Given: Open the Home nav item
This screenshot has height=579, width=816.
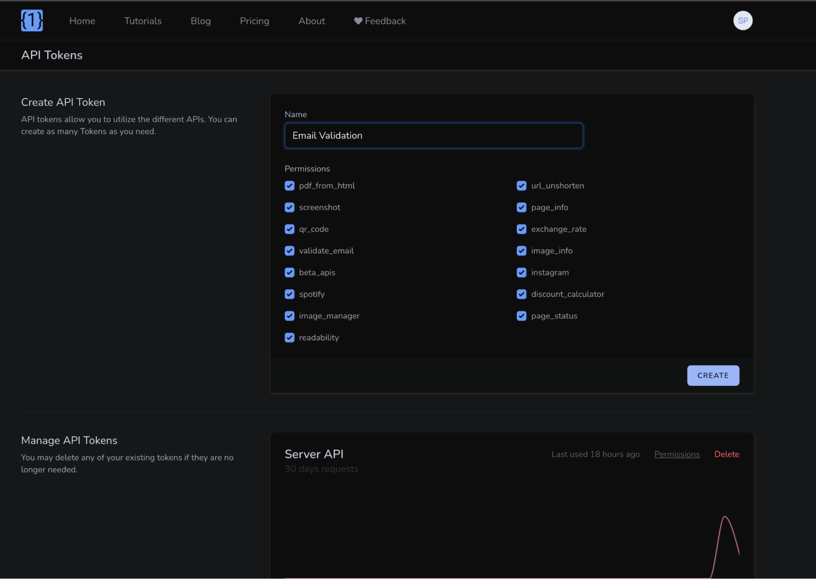Looking at the screenshot, I should tap(82, 21).
